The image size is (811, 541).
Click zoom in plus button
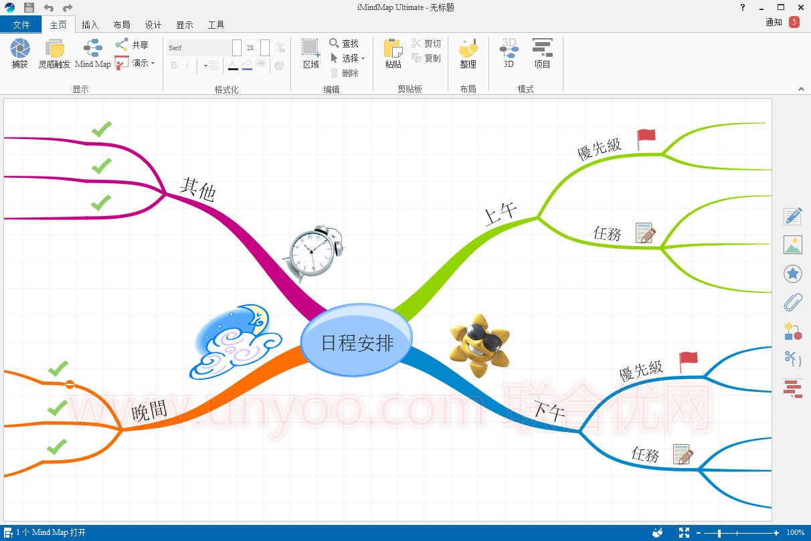tap(776, 533)
